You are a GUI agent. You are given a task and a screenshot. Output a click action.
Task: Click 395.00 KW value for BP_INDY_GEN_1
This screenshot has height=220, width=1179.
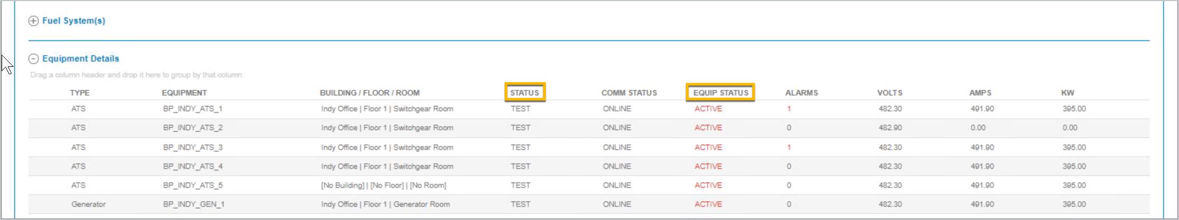click(1074, 204)
